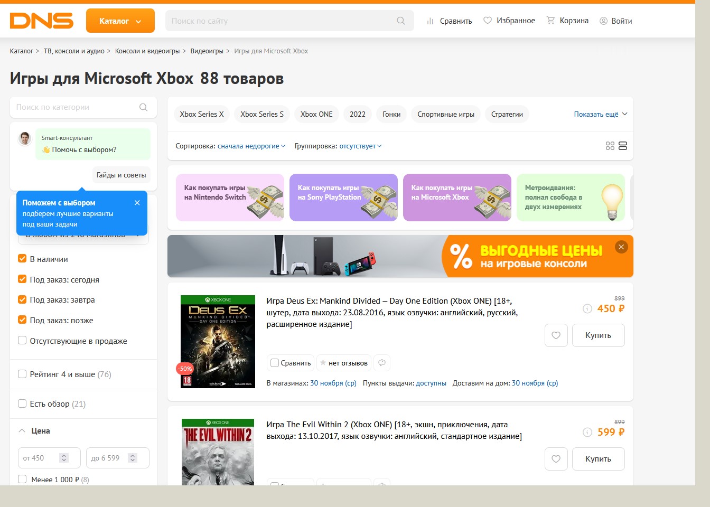Open Корзина shopping cart in the header
Image resolution: width=710 pixels, height=507 pixels.
tap(567, 21)
